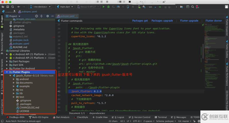Start debugging with the green bug icon
This screenshot has width=229, height=123.
pyautogui.click(x=108, y=7)
